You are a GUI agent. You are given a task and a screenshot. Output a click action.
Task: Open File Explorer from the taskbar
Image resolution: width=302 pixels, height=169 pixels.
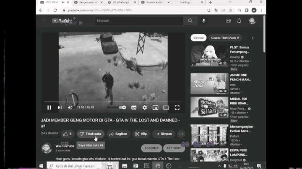coord(125,166)
